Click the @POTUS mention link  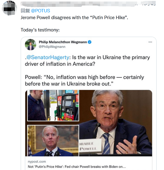point(40,11)
